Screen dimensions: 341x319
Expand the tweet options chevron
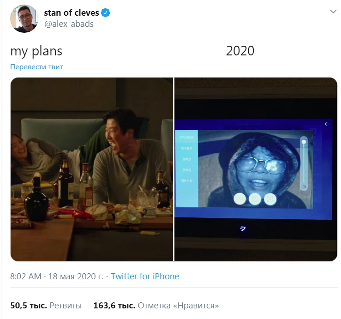tap(333, 12)
